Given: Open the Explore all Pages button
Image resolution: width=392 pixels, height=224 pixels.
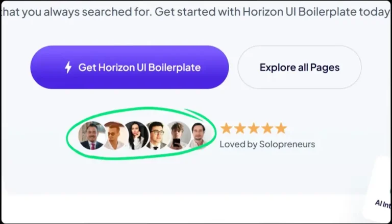Looking at the screenshot, I should pyautogui.click(x=299, y=67).
